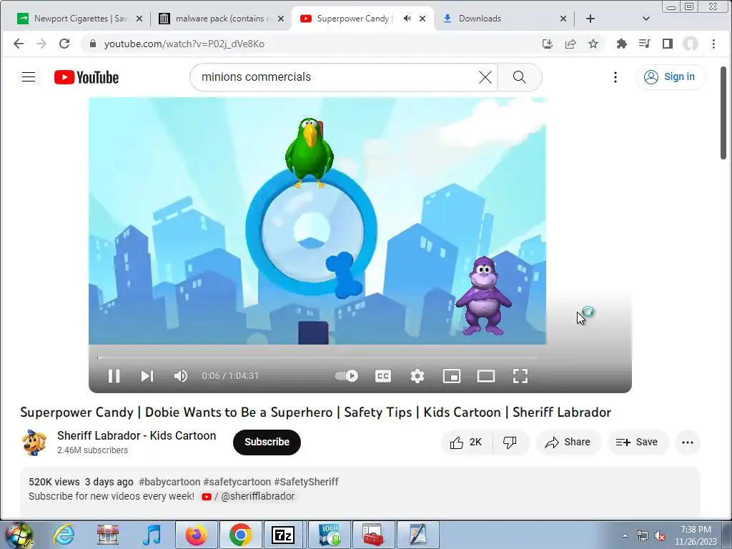
Task: Share this page icon in address bar
Action: point(570,44)
